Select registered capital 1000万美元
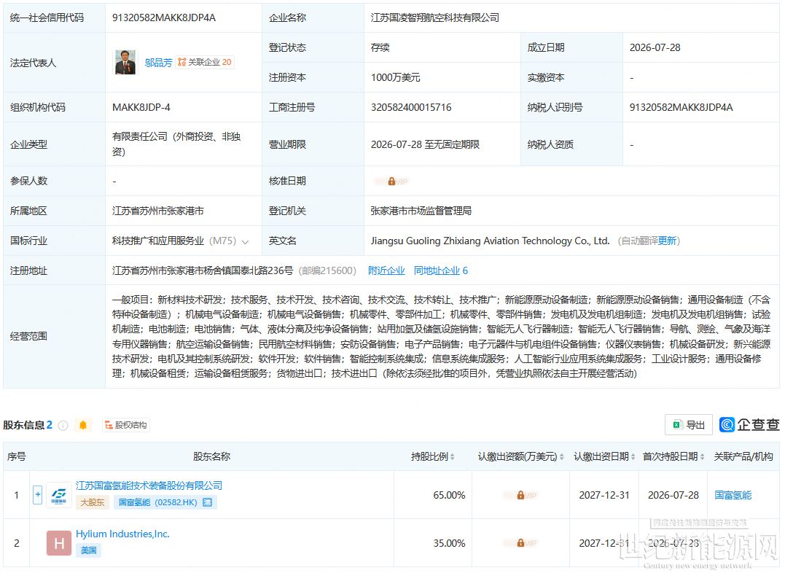Viewport: 785px width, 573px height. click(x=396, y=77)
